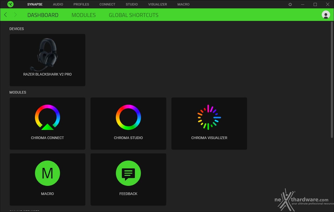Open the Studio tab

point(132,4)
